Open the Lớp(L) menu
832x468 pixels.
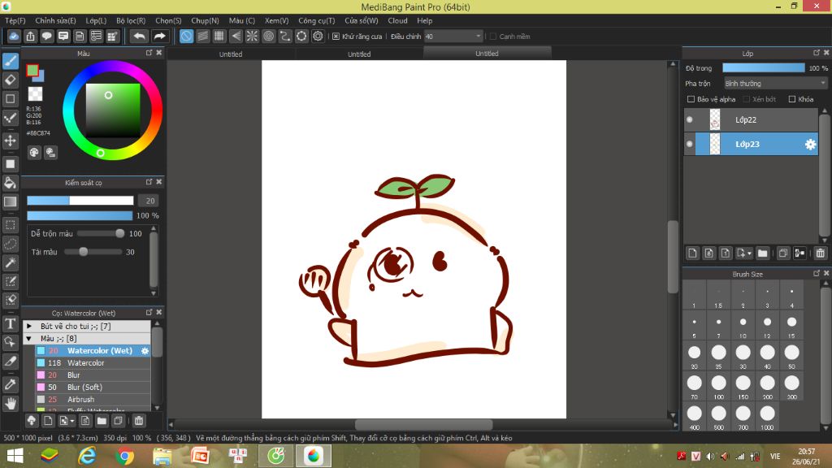point(96,20)
